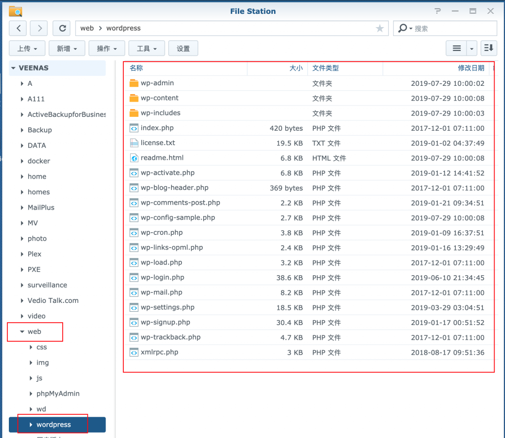Sort by the 修改日期 column header
The height and width of the screenshot is (438, 505).
coord(471,68)
